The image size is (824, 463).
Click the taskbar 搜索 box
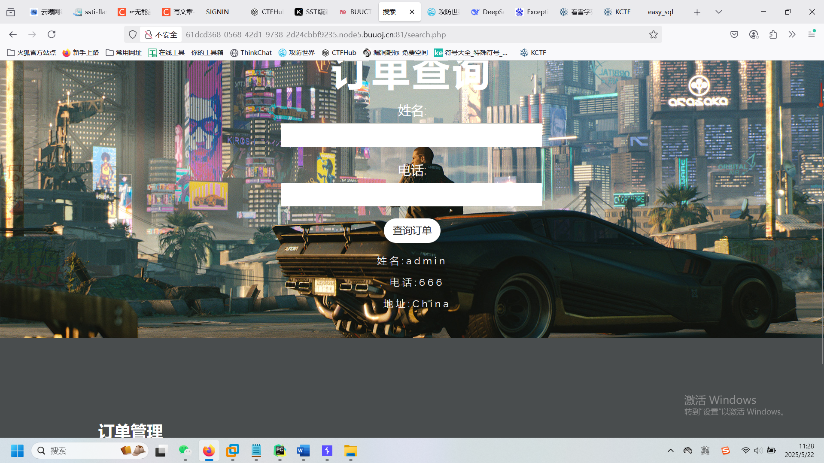[90, 451]
